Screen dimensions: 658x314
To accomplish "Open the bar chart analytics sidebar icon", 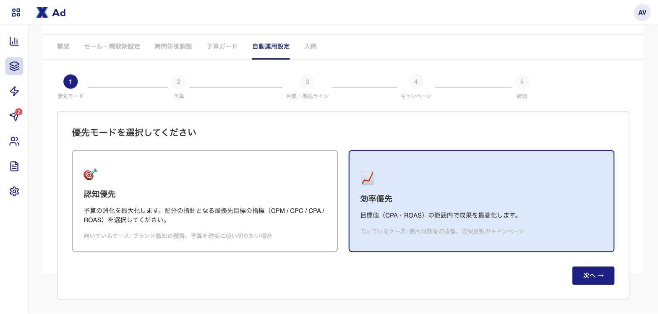I will tap(14, 41).
